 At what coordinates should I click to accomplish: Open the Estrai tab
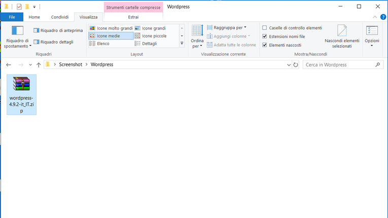[133, 17]
